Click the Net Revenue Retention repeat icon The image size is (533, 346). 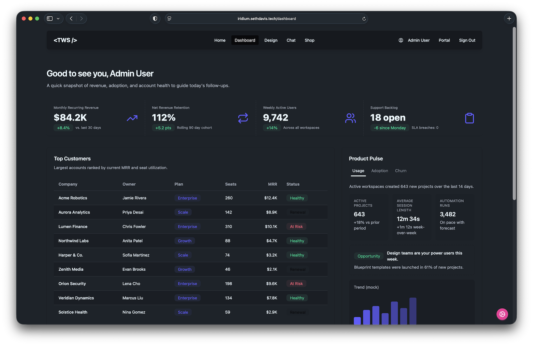tap(243, 118)
